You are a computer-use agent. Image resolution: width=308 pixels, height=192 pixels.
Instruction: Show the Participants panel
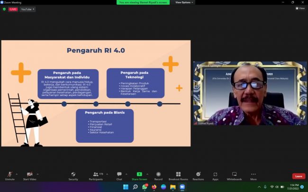click(96, 176)
